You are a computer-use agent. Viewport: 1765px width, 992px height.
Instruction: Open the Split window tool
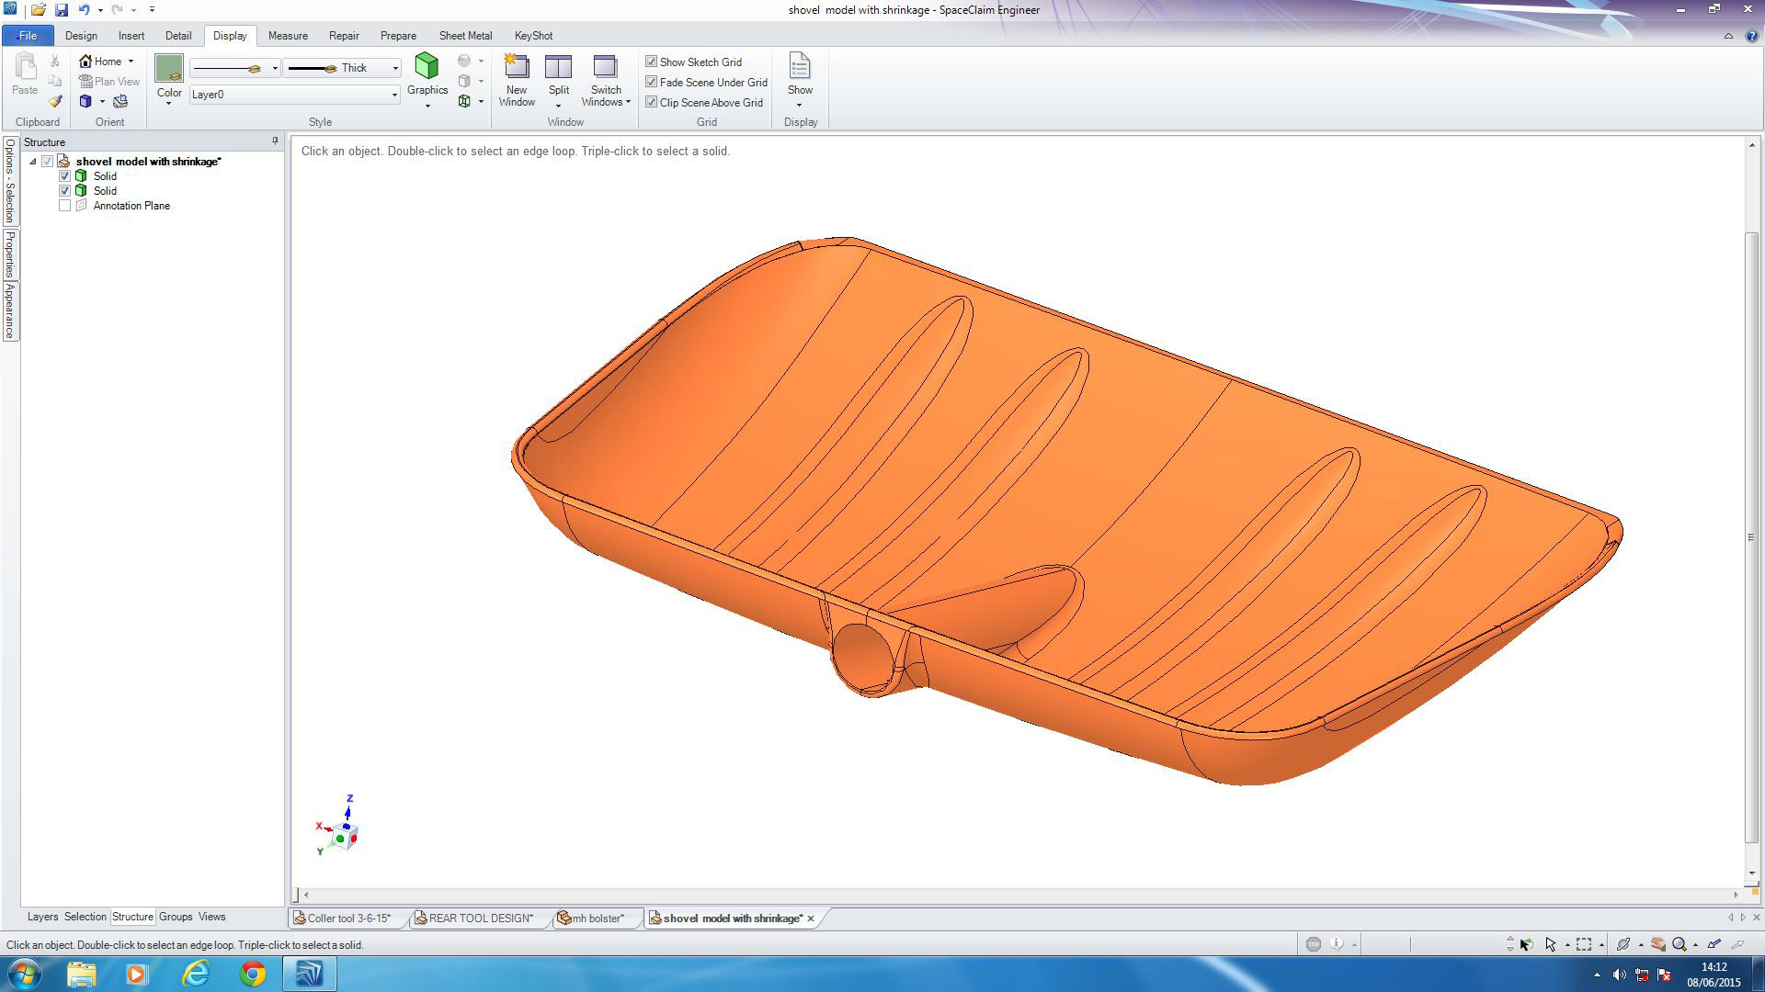(x=558, y=68)
